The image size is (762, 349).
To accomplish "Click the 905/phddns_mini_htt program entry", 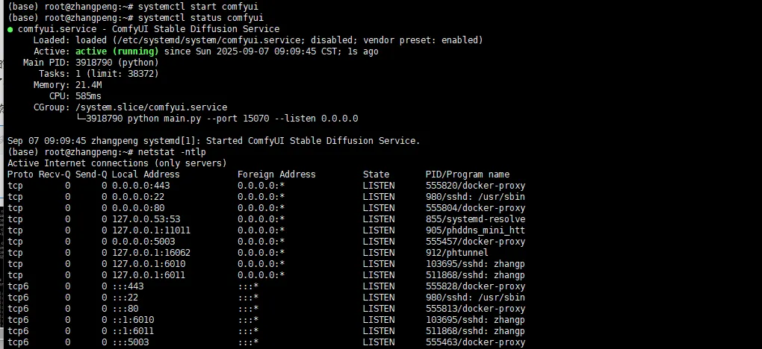I will [475, 230].
